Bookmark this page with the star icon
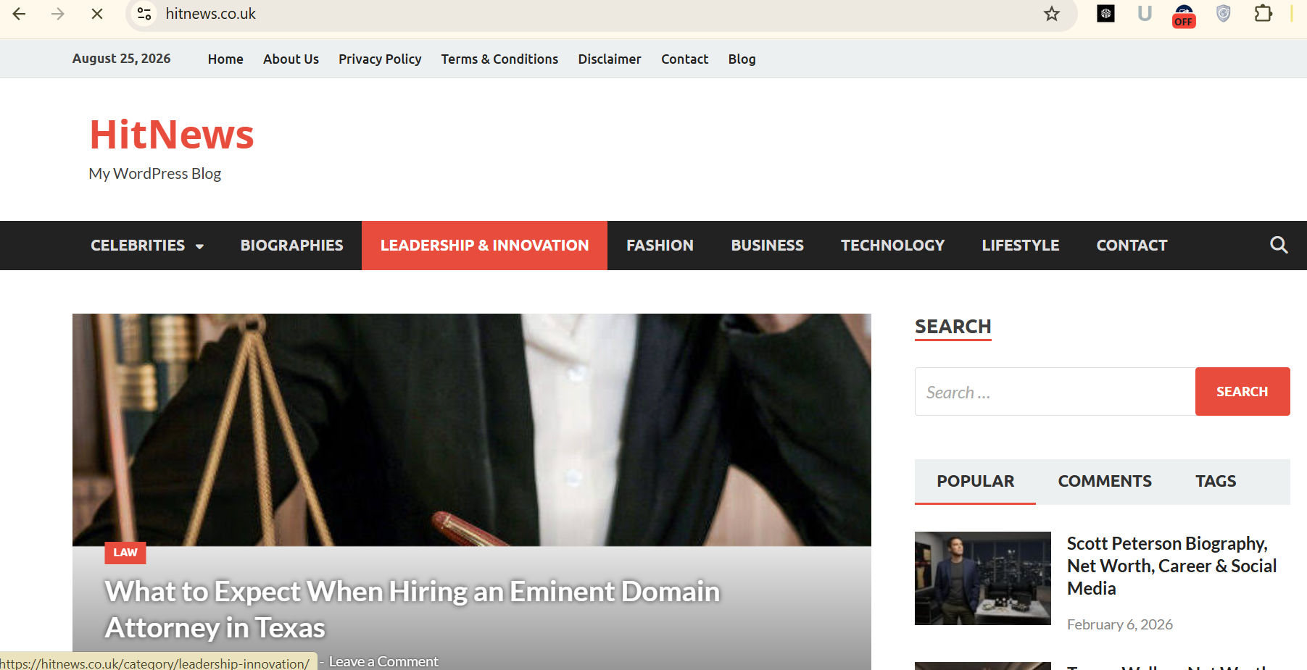This screenshot has width=1307, height=670. pos(1052,14)
